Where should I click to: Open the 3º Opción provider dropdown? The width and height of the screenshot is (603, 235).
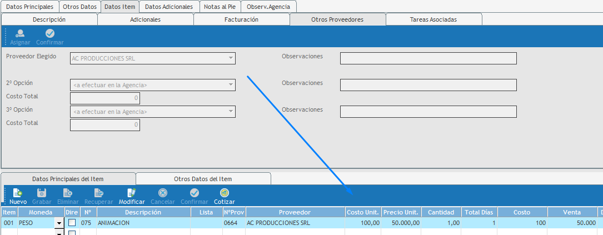pyautogui.click(x=230, y=112)
